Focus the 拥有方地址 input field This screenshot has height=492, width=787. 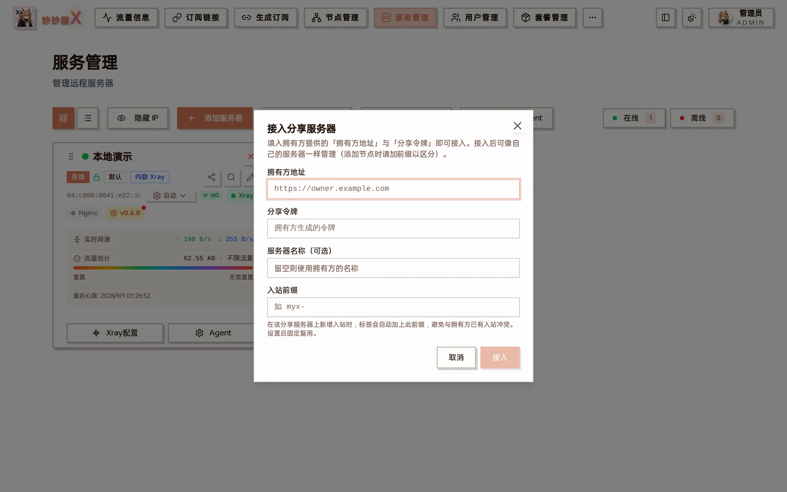[393, 189]
